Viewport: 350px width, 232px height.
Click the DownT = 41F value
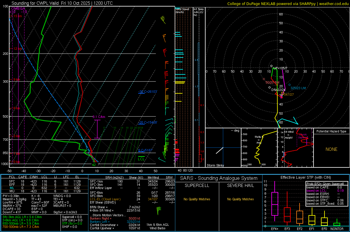tap(12, 212)
